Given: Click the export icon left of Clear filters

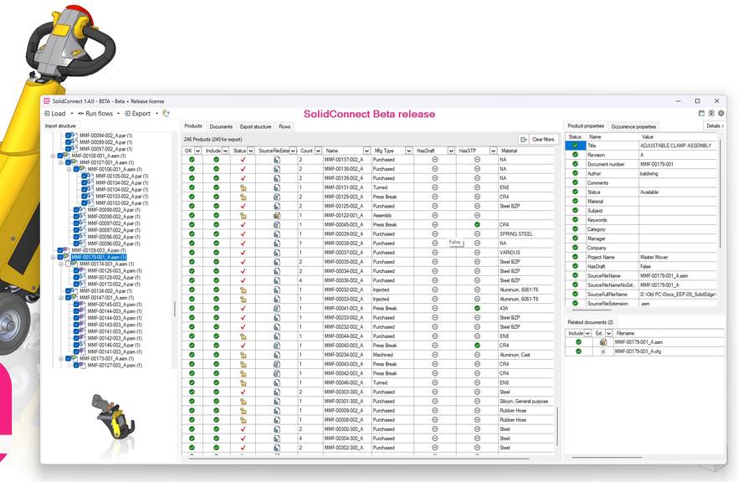Looking at the screenshot, I should (x=523, y=140).
